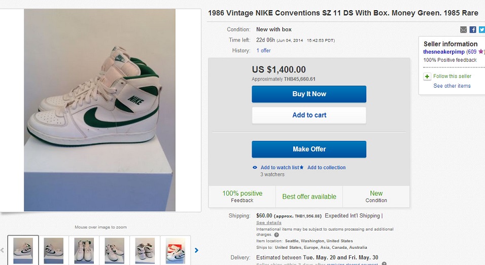Screen dimensions: 485x265
Task: See other items from this seller
Action: pyautogui.click(x=452, y=86)
